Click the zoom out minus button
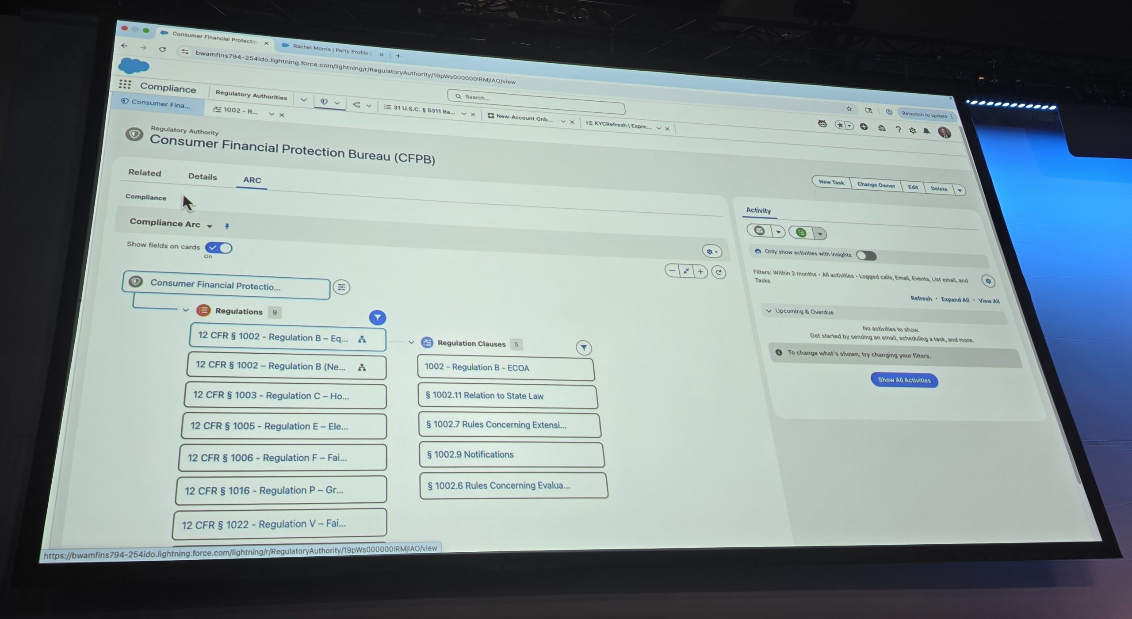1132x619 pixels. [672, 271]
